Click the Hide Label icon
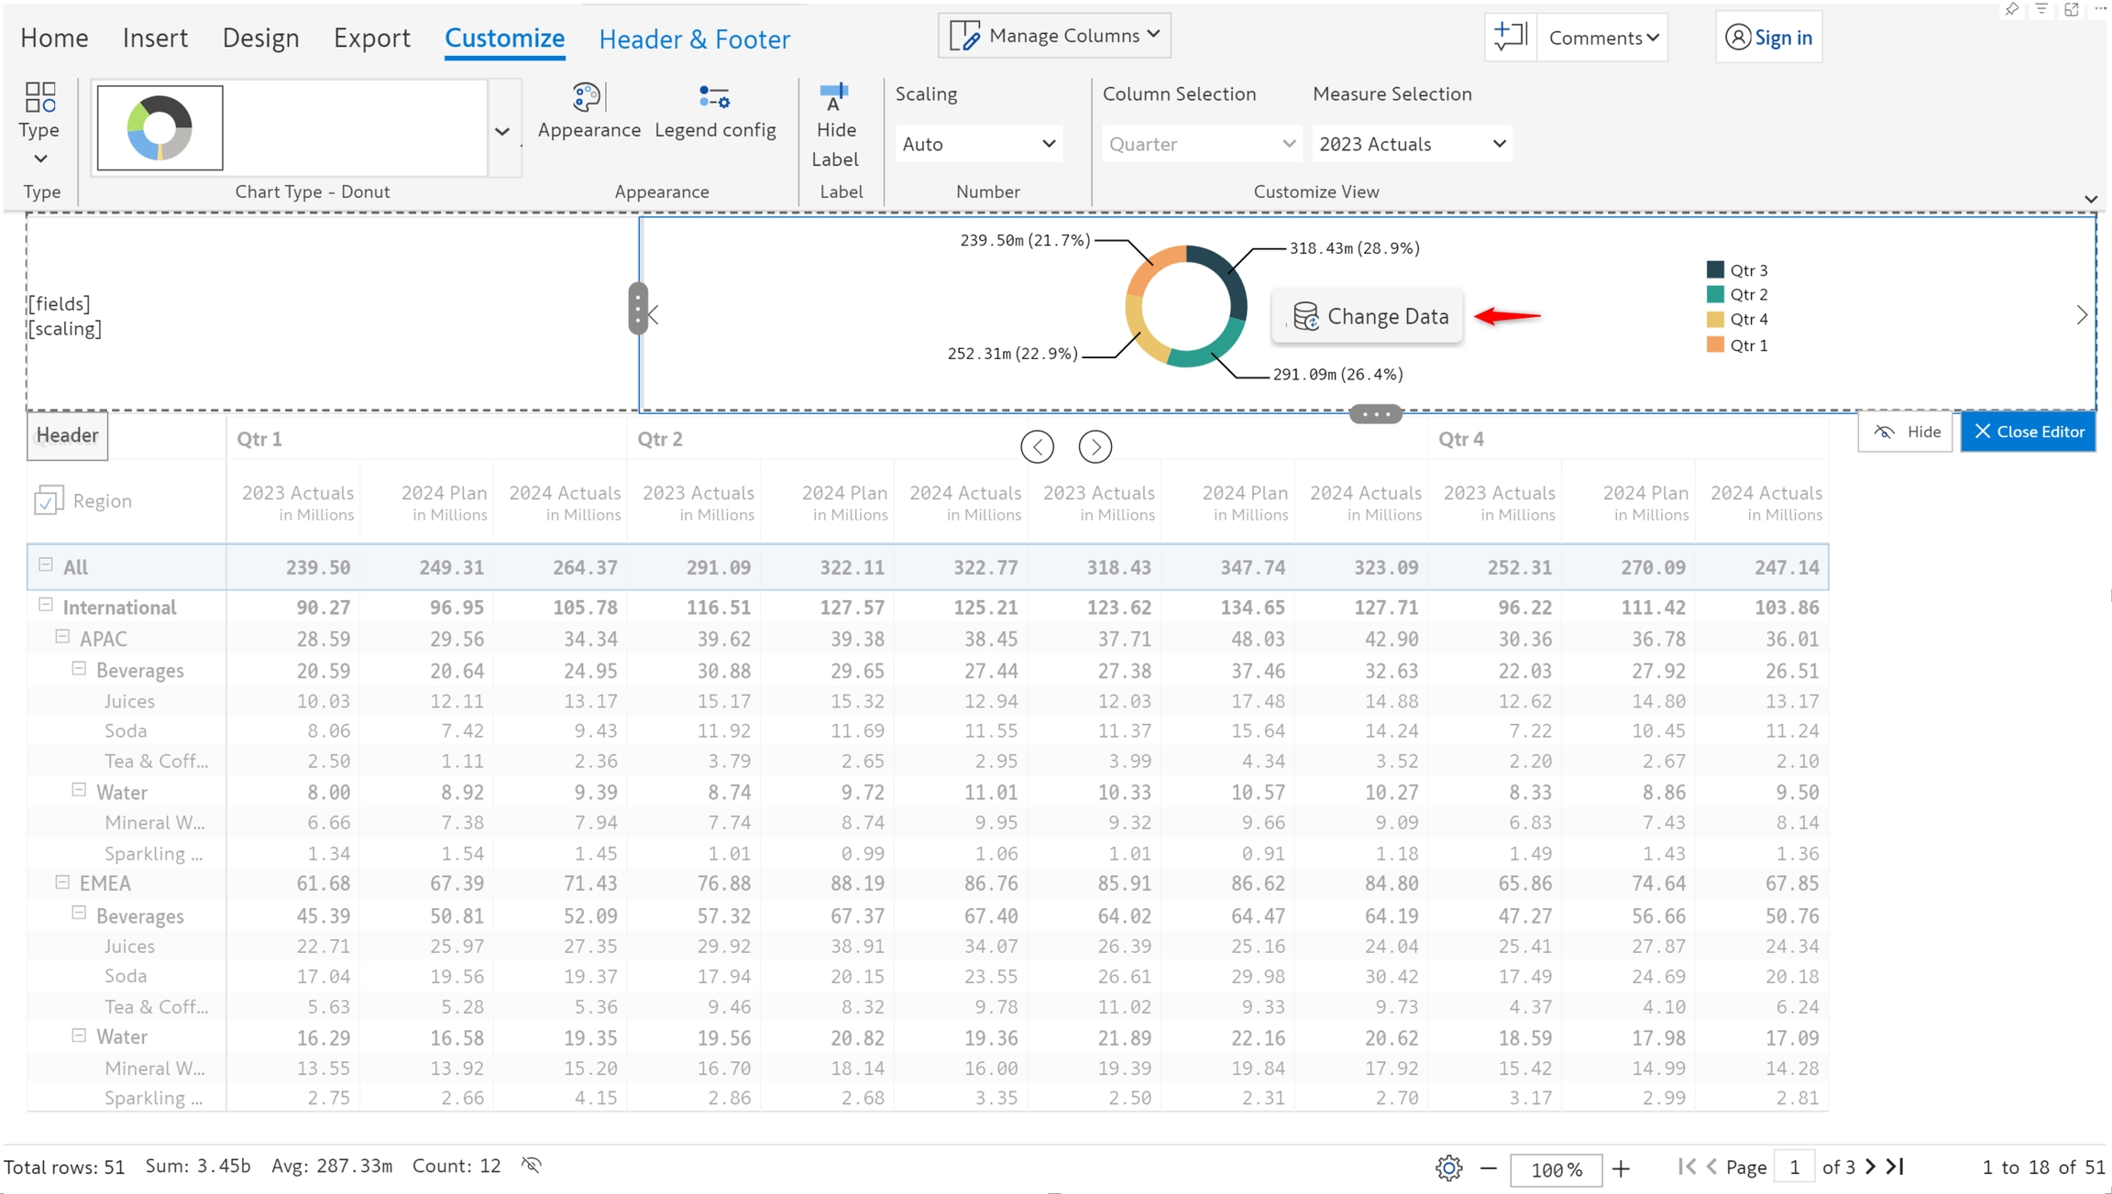 [834, 98]
